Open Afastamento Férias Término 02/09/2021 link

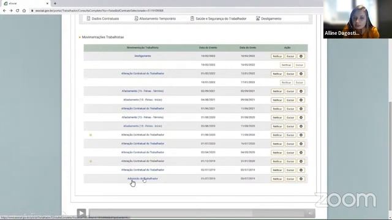coord(143,91)
